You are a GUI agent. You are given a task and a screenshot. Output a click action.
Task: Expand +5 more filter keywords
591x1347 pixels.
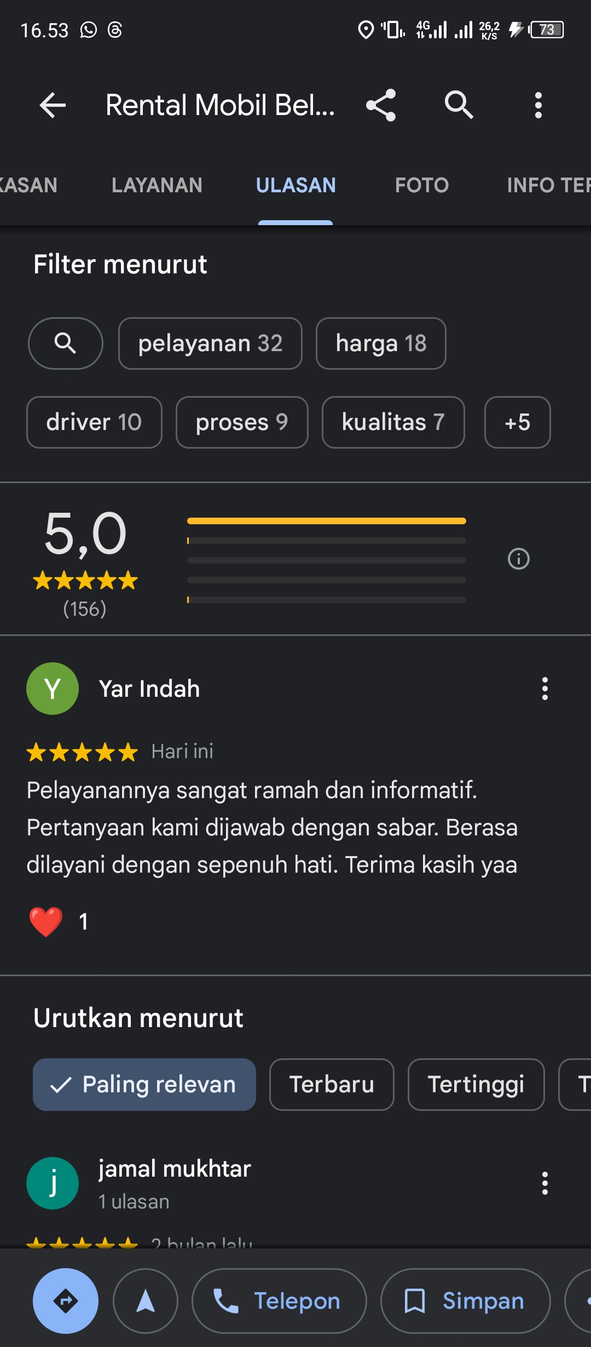517,422
